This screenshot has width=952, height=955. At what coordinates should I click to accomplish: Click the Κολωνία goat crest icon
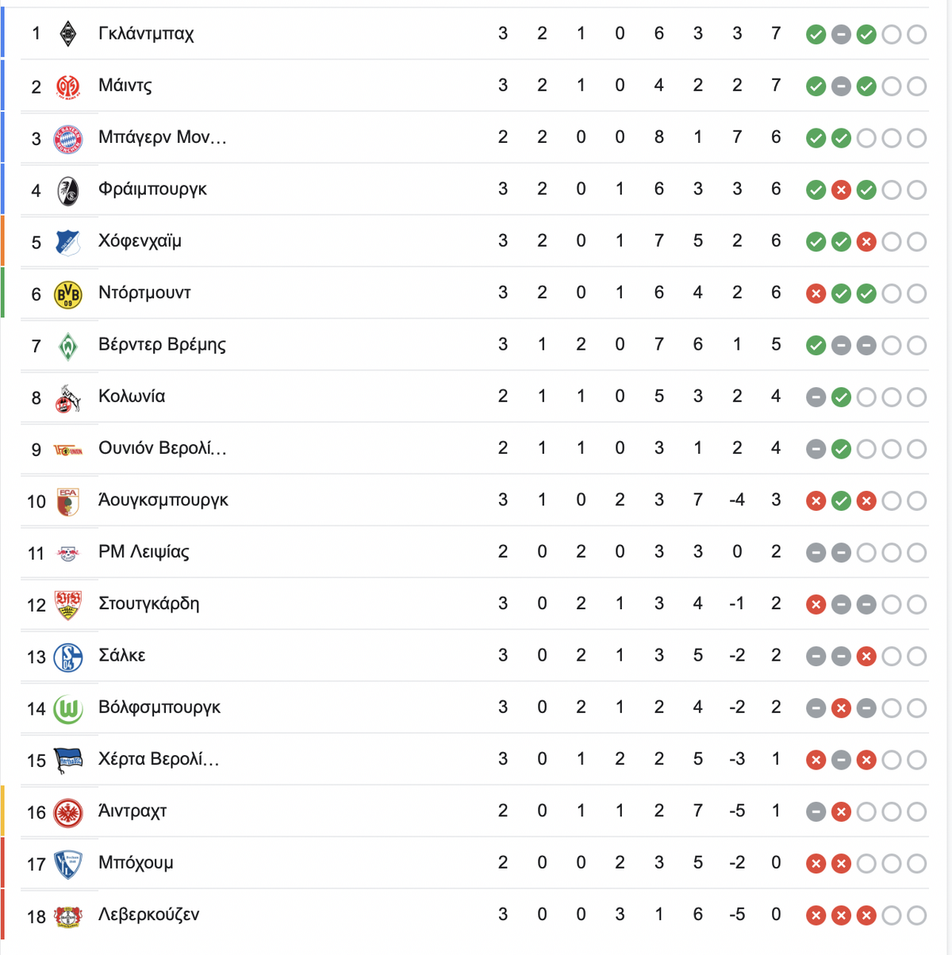tap(68, 397)
